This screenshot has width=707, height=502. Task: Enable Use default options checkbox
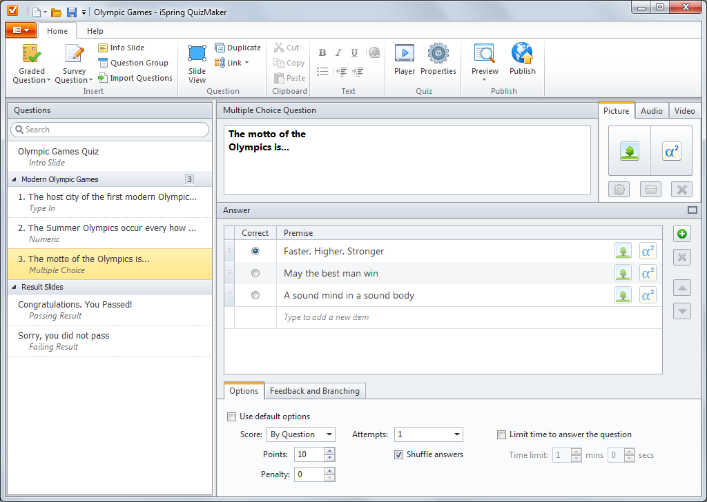[x=232, y=416]
